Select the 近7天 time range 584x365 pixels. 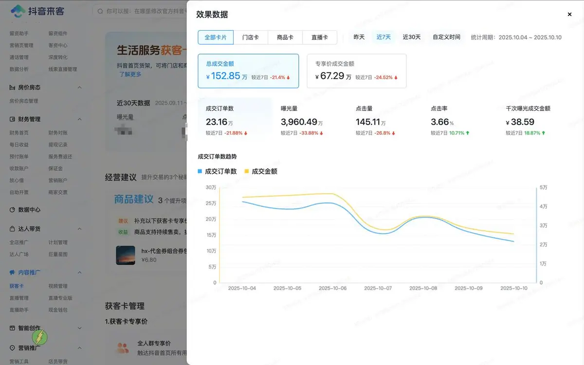click(383, 37)
